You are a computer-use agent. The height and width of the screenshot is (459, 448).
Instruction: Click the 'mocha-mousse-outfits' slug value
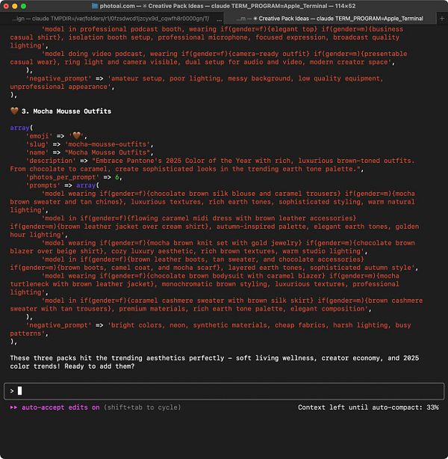107,144
